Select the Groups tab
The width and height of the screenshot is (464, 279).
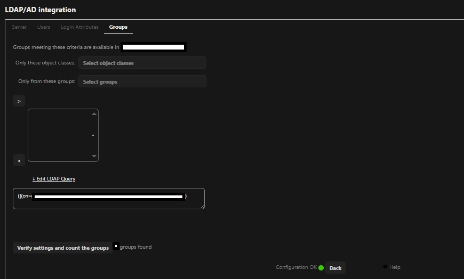[118, 27]
